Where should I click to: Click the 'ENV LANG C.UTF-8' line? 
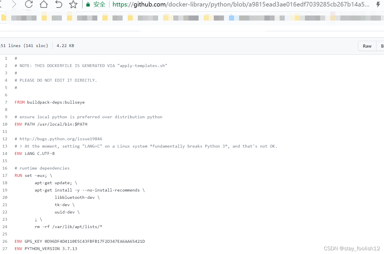[35, 153]
